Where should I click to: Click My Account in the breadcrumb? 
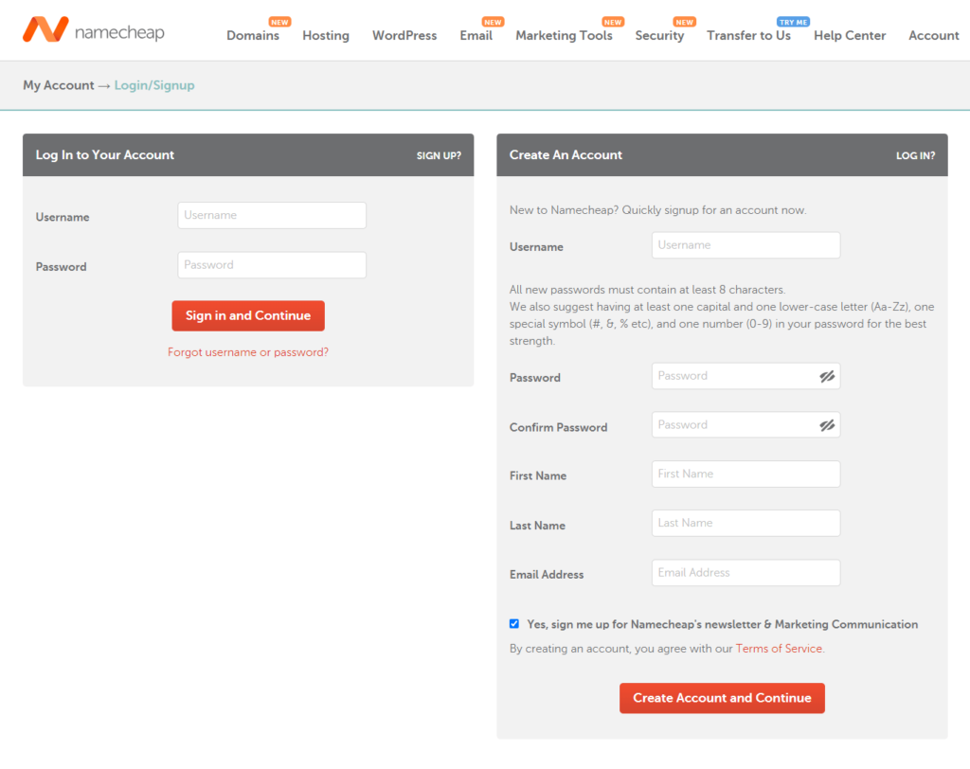[59, 85]
